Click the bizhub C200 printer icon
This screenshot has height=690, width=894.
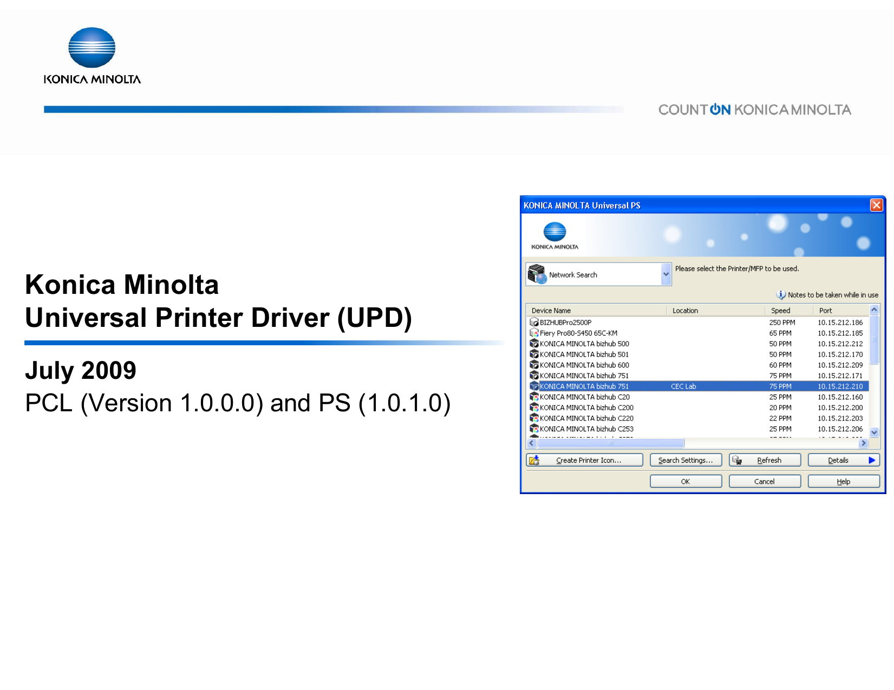point(534,408)
